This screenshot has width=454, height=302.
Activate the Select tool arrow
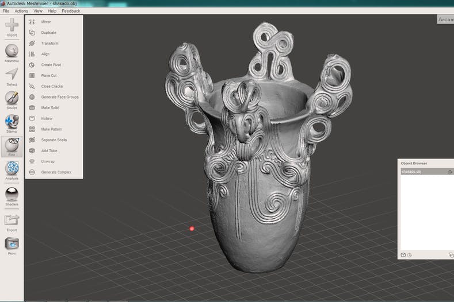(x=12, y=75)
